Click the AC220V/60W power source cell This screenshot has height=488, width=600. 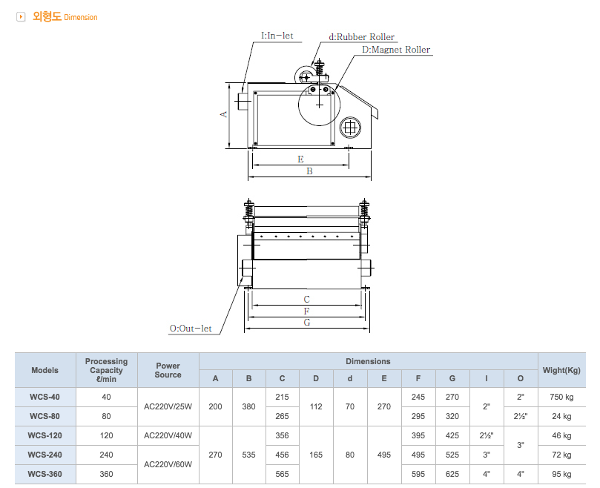(168, 465)
